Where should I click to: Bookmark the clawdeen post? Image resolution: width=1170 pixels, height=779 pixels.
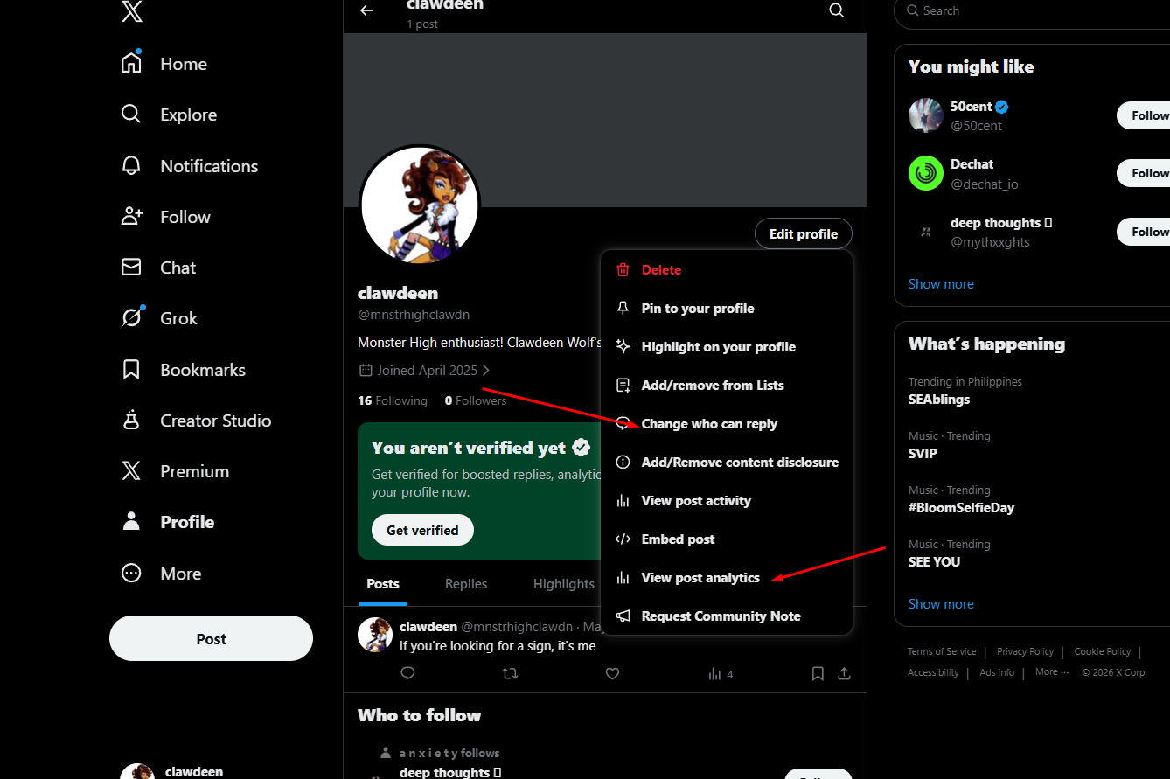(x=818, y=673)
